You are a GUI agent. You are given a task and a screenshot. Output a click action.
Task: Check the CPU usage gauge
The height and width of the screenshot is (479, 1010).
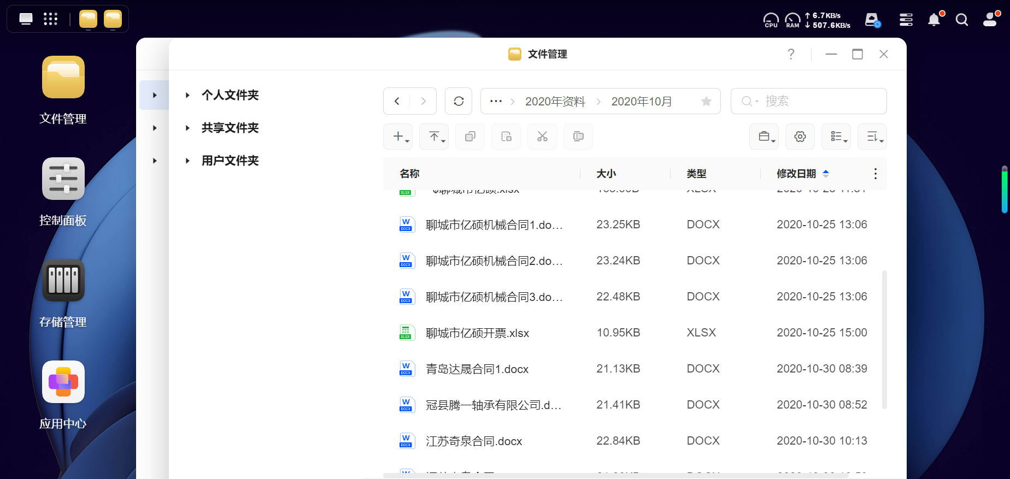point(771,20)
